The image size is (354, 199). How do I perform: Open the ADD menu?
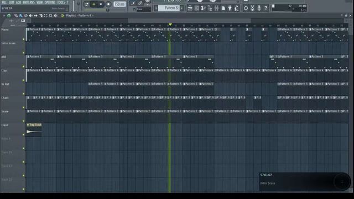click(18, 2)
